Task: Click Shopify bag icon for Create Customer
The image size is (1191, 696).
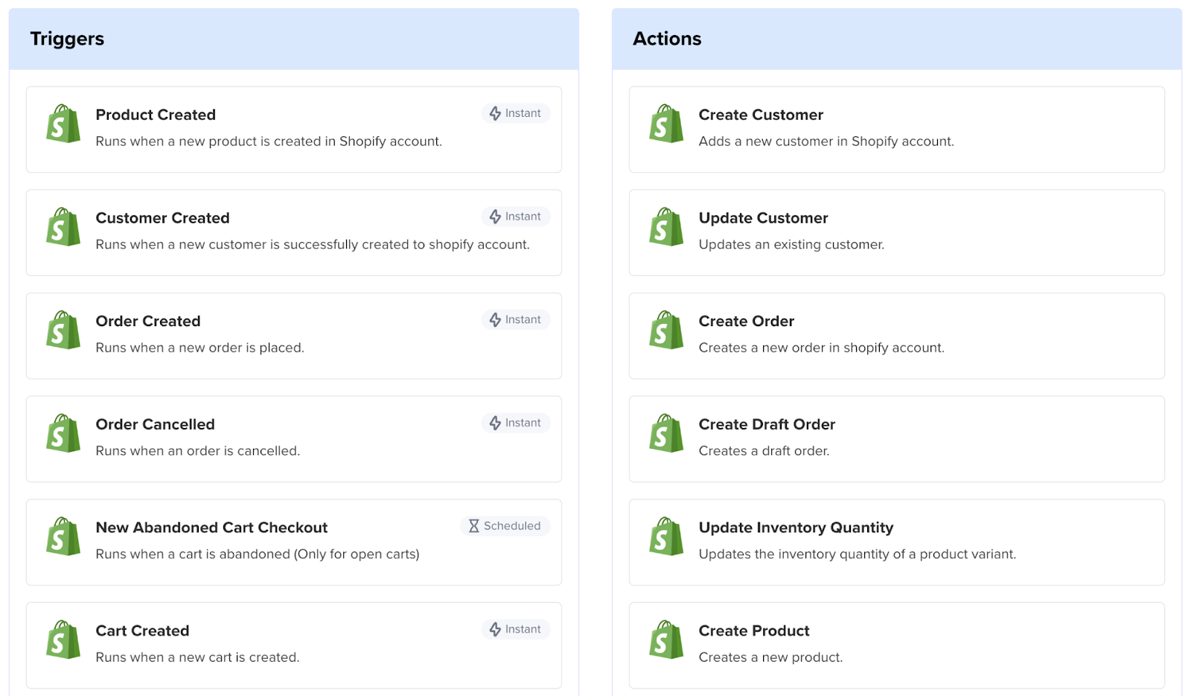Action: click(666, 124)
